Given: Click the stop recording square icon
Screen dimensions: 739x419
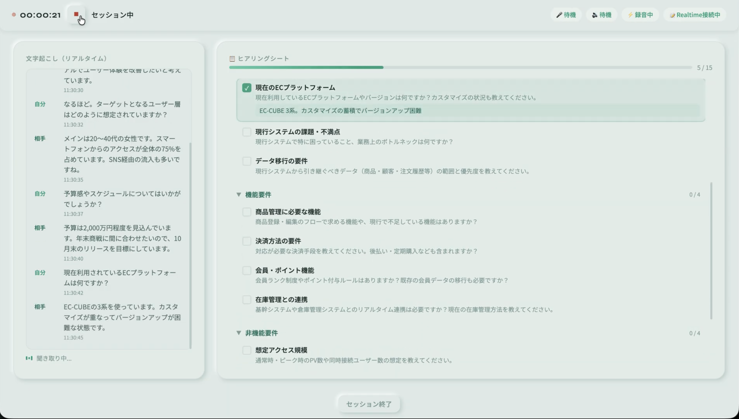Looking at the screenshot, I should pyautogui.click(x=76, y=14).
